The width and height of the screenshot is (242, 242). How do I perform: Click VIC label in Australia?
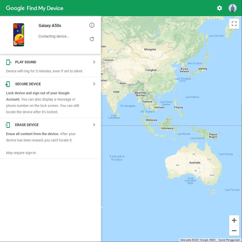209,183
